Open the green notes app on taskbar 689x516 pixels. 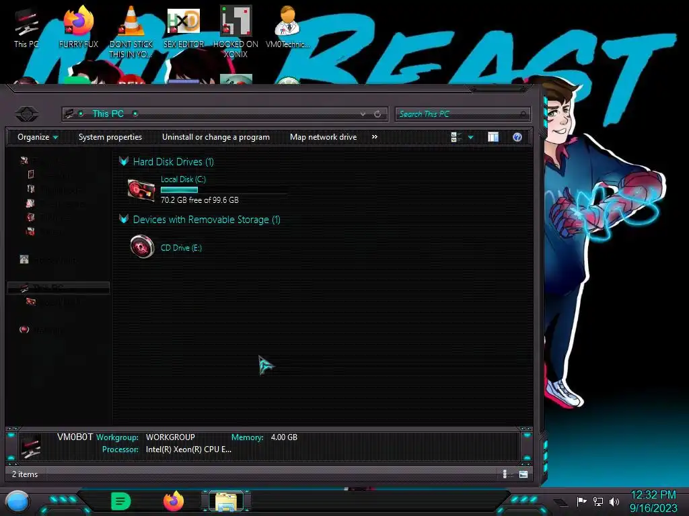121,501
